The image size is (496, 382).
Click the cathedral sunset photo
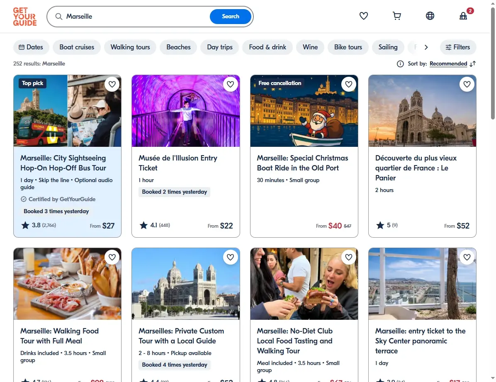coord(422,111)
